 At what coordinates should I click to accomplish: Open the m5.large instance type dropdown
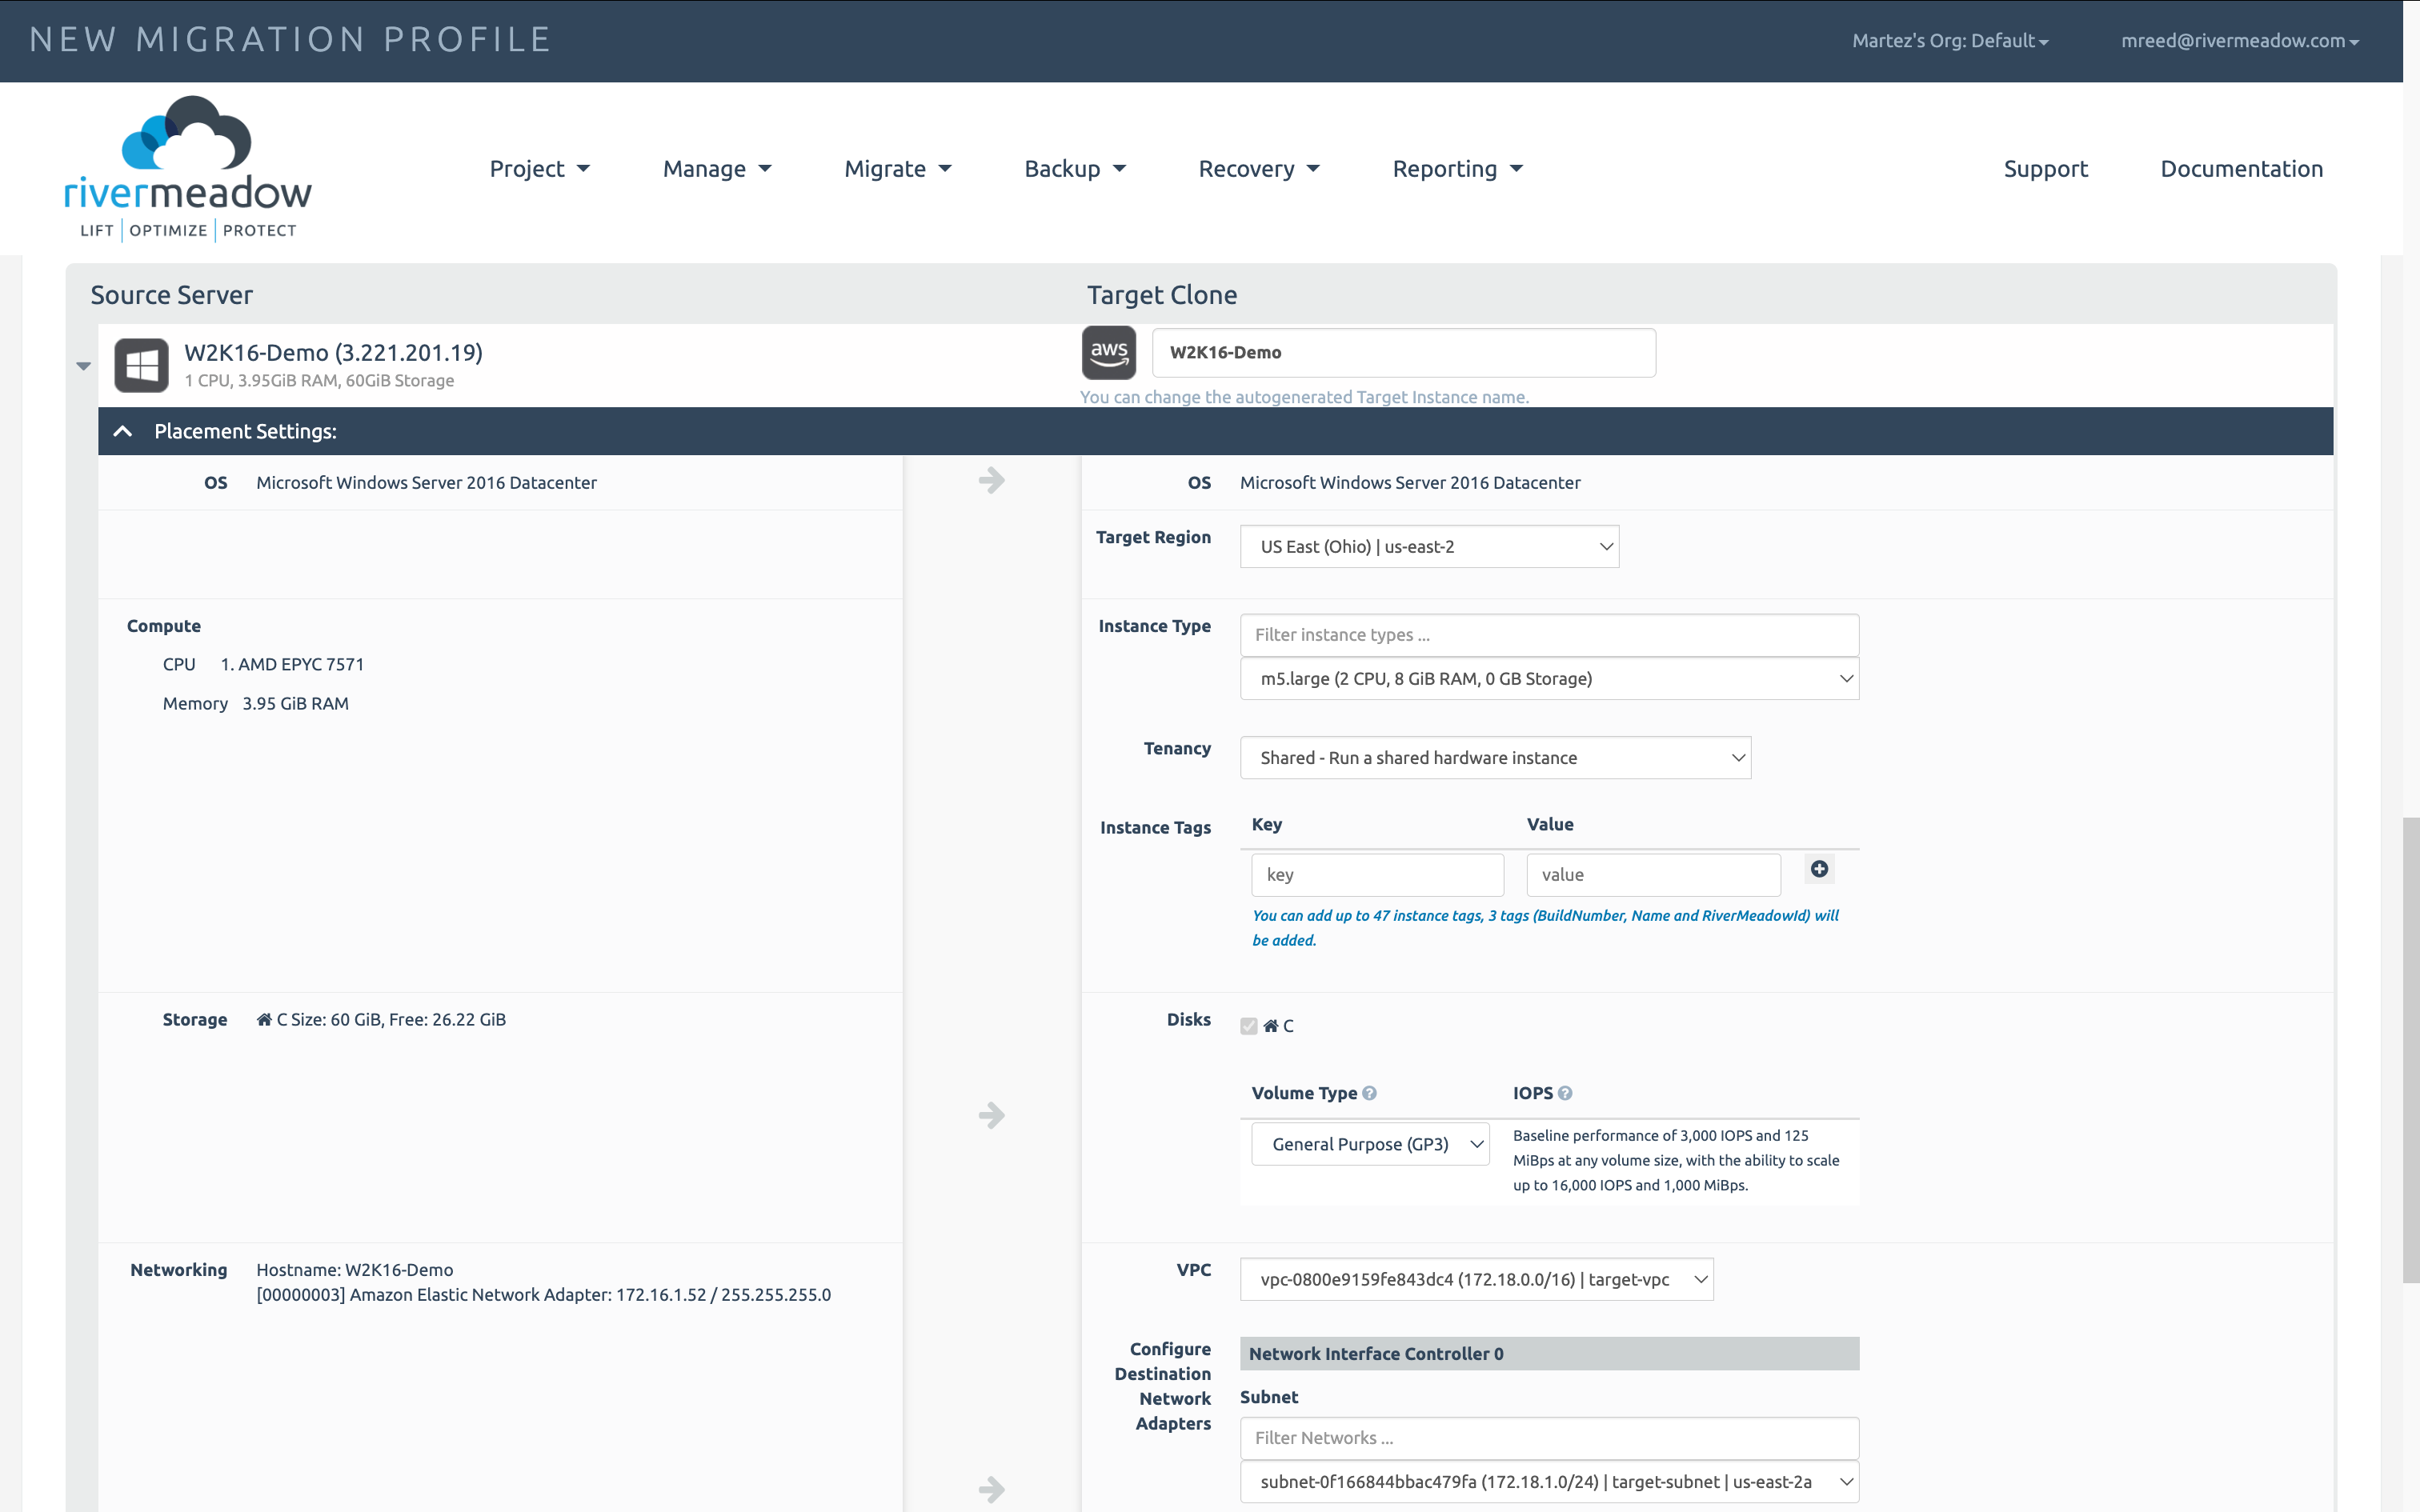pos(1548,679)
